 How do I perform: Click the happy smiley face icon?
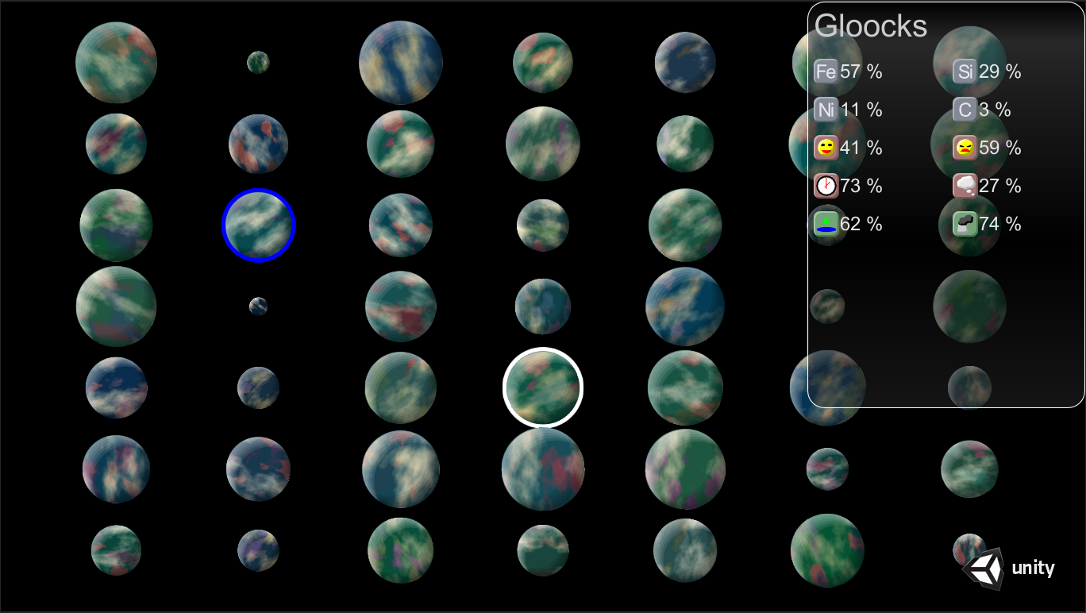[x=826, y=148]
